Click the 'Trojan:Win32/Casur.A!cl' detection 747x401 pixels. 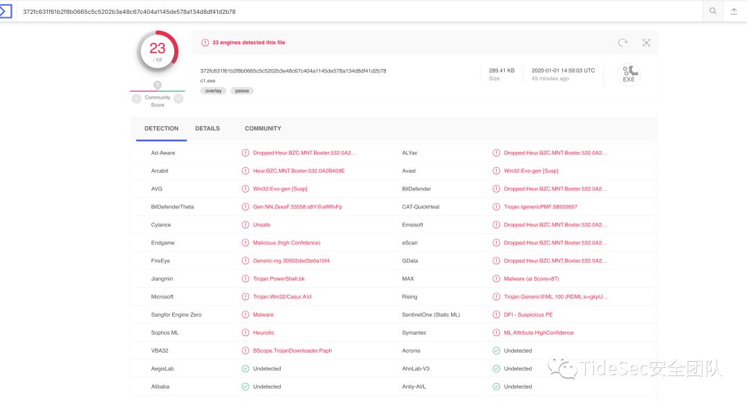282,297
